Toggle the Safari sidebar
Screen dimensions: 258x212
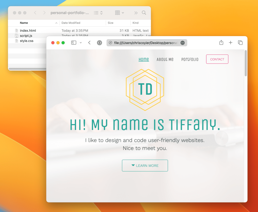pos(74,43)
